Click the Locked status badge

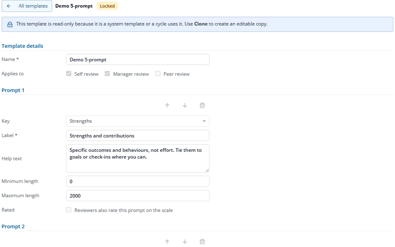108,6
